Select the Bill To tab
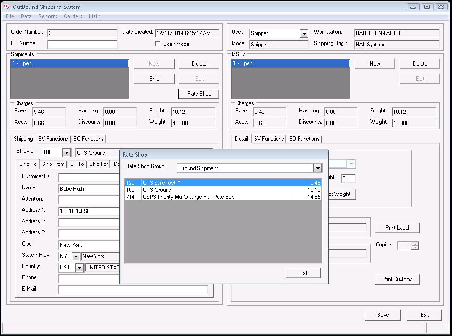This screenshot has height=336, width=452. tap(77, 164)
